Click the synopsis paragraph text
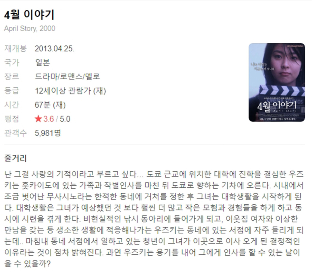Image resolution: width=314 pixels, height=275 pixels. [x=154, y=219]
